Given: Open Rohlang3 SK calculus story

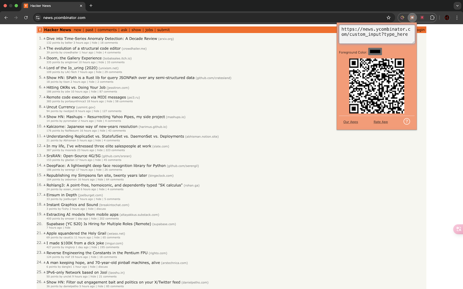Looking at the screenshot, I should click(114, 185).
